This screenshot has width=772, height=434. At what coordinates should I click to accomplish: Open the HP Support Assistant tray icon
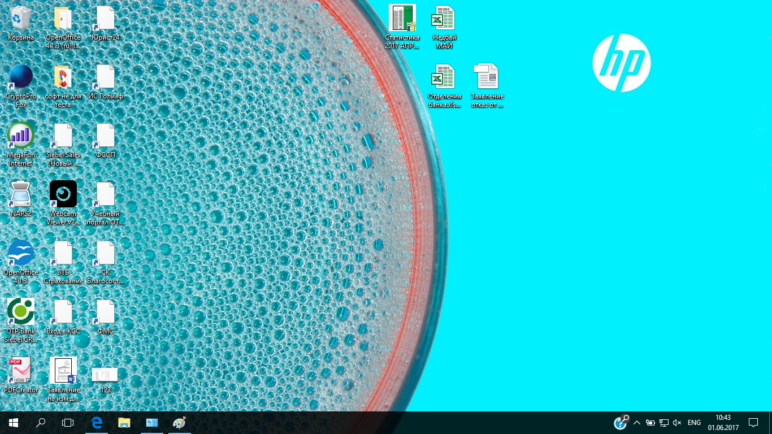[621, 422]
